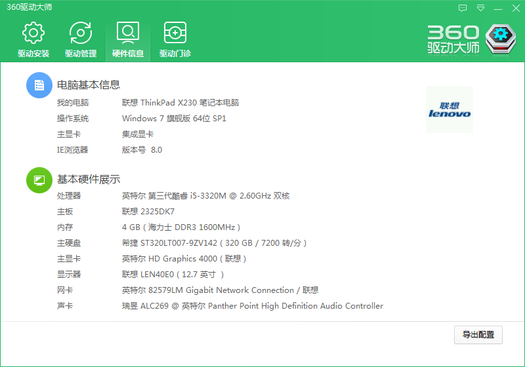Click the 集成显卡 value
This screenshot has height=367, width=525.
[138, 134]
